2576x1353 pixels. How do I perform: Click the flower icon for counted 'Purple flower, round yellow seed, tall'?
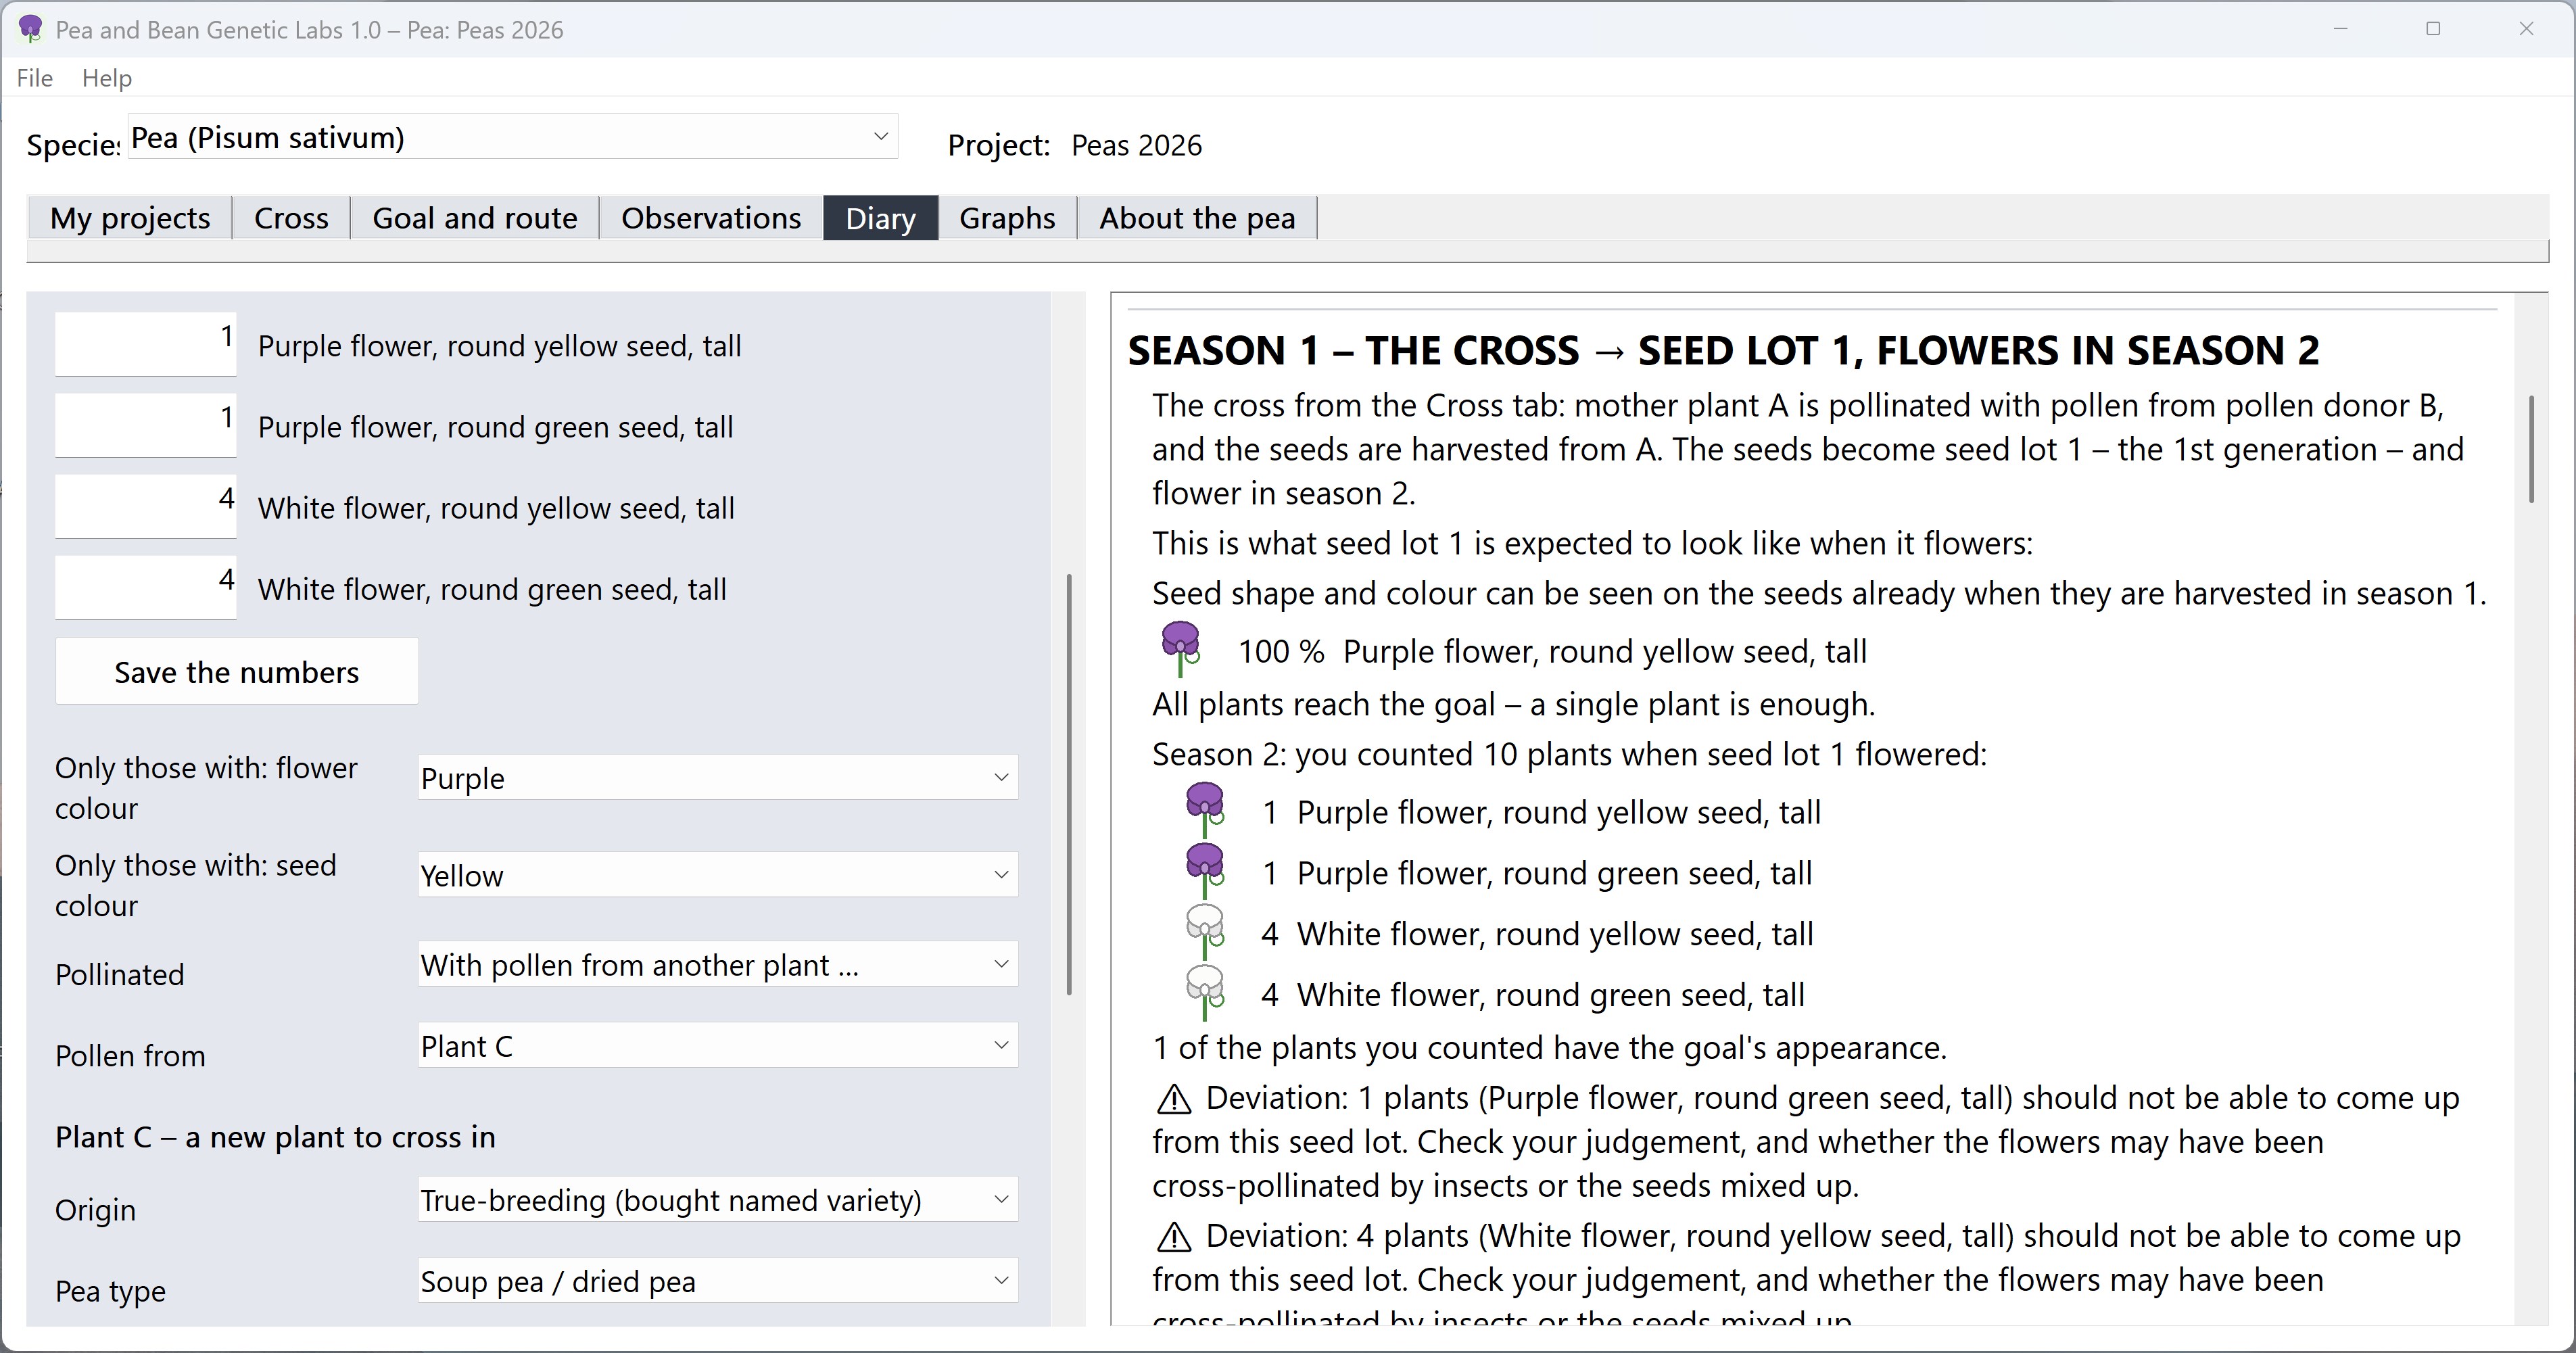[1205, 811]
